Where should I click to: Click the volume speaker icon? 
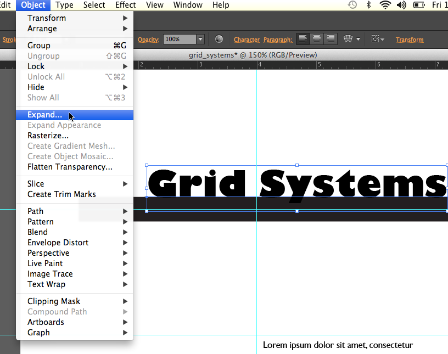[401, 5]
